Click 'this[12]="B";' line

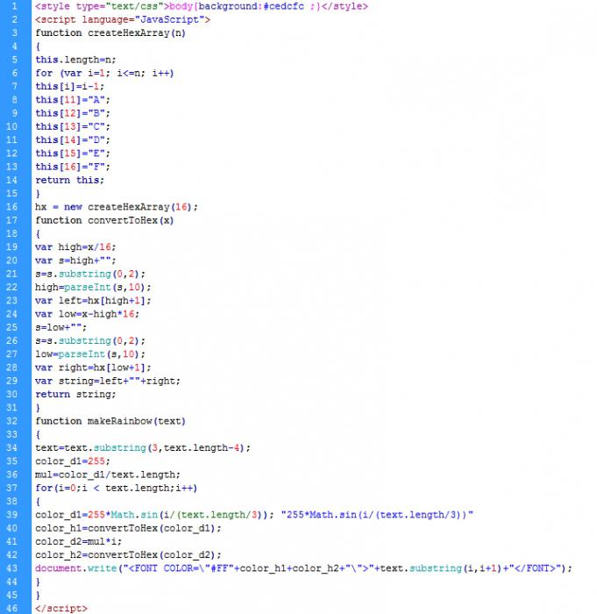[x=73, y=113]
